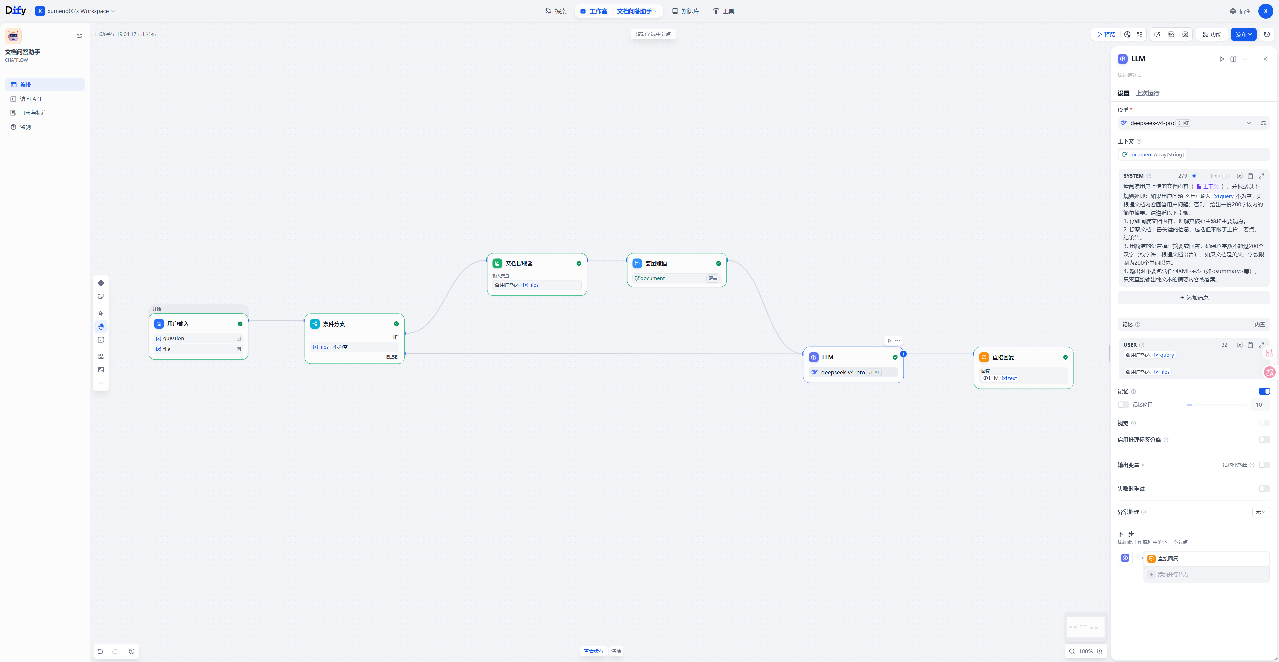Image resolution: width=1279 pixels, height=662 pixels.
Task: Expand the xumeng03's Workspace switcher
Action: pyautogui.click(x=75, y=11)
